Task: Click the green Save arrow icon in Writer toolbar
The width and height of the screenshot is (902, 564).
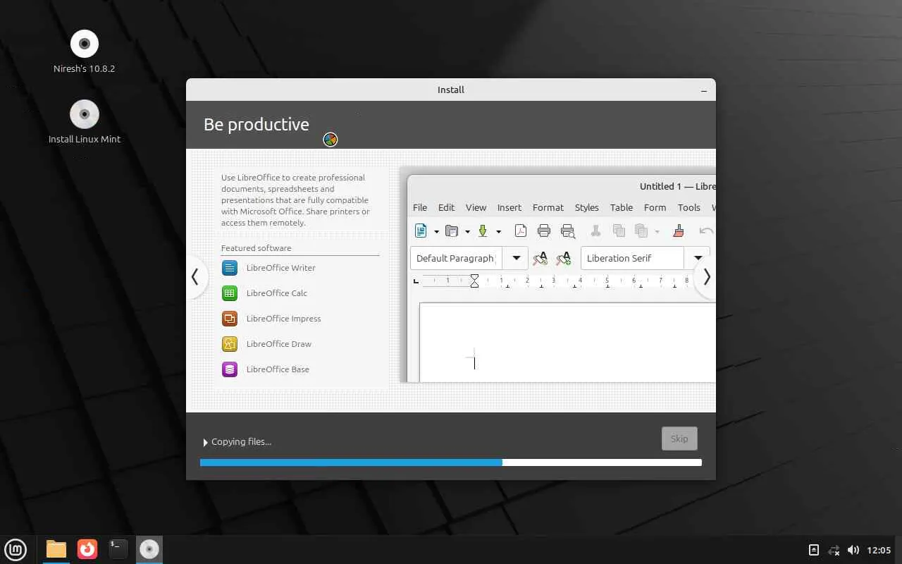Action: pos(483,231)
